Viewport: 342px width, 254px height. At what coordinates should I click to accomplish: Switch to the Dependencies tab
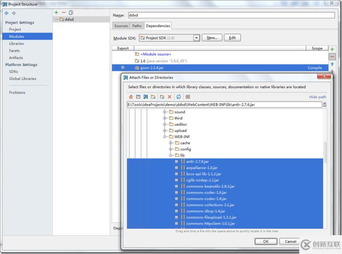click(x=158, y=26)
